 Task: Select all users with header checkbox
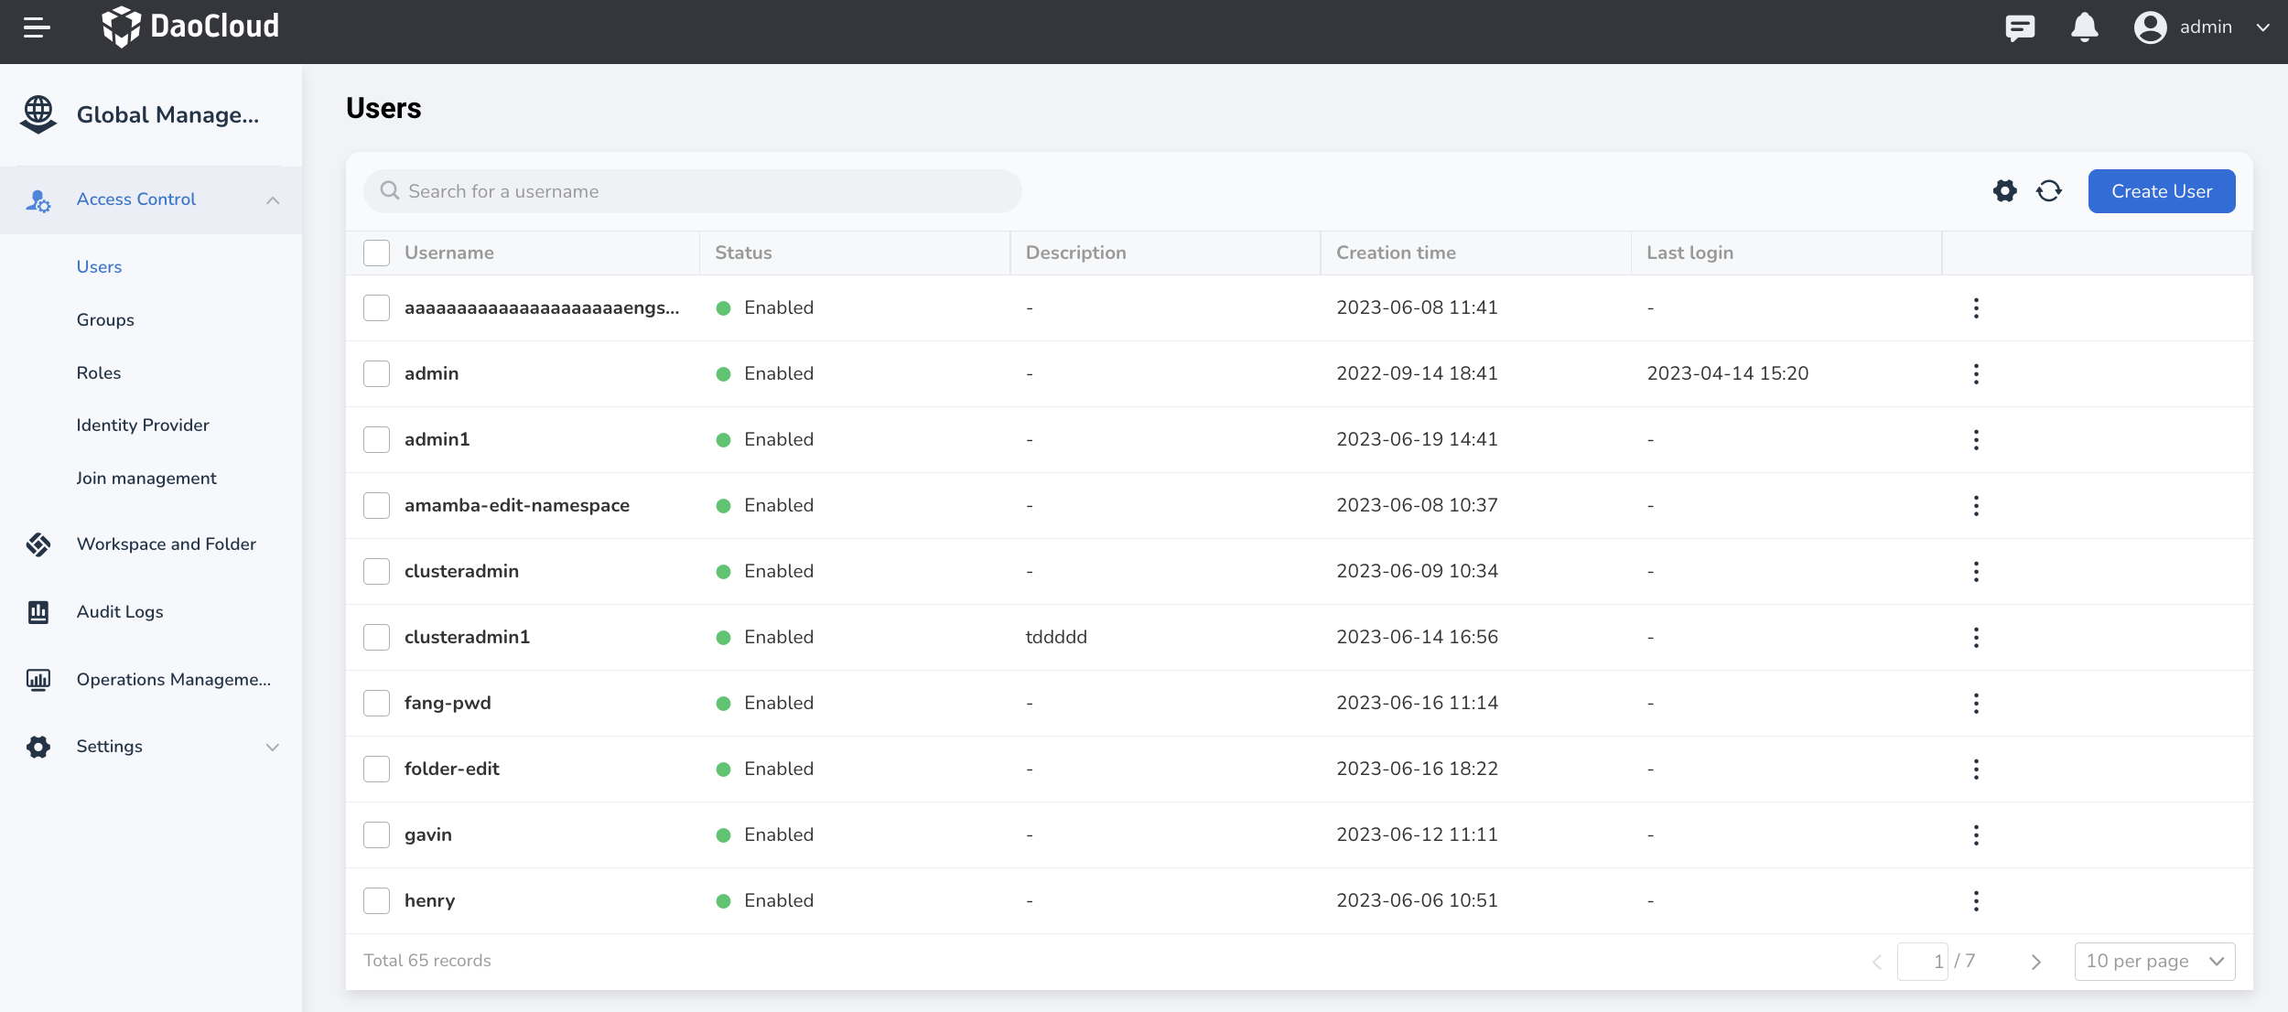click(x=377, y=253)
